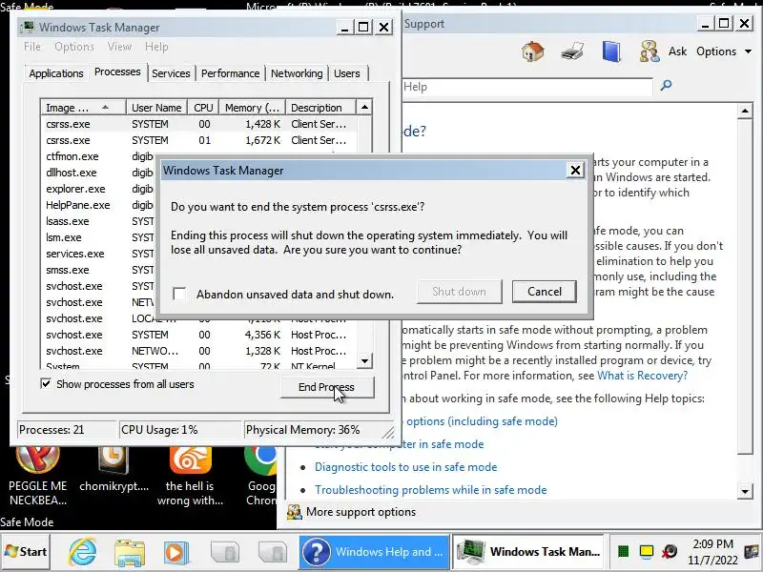Click the Ask people icon in Help window
Image resolution: width=763 pixels, height=572 pixels.
tap(650, 51)
